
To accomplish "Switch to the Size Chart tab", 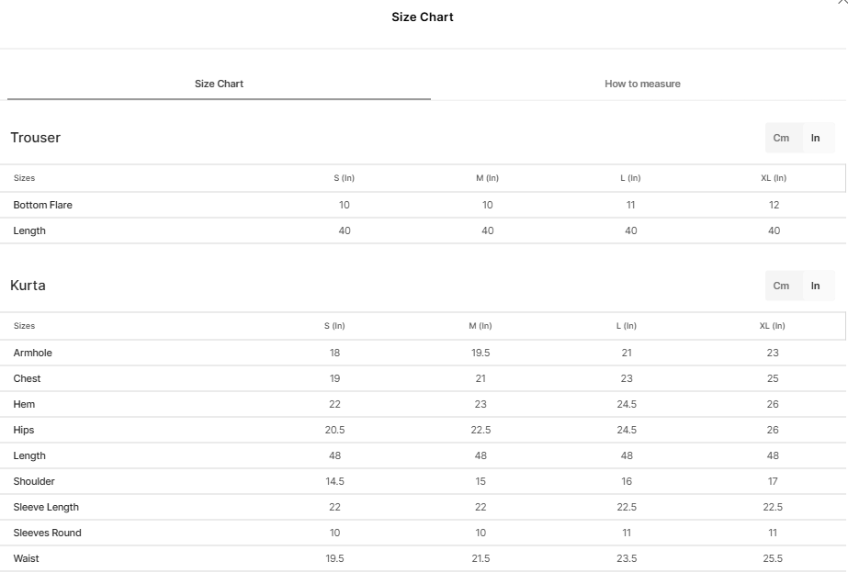I will coord(219,84).
